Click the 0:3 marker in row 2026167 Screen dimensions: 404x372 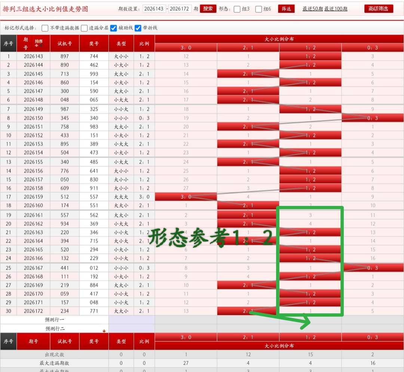pos(373,268)
